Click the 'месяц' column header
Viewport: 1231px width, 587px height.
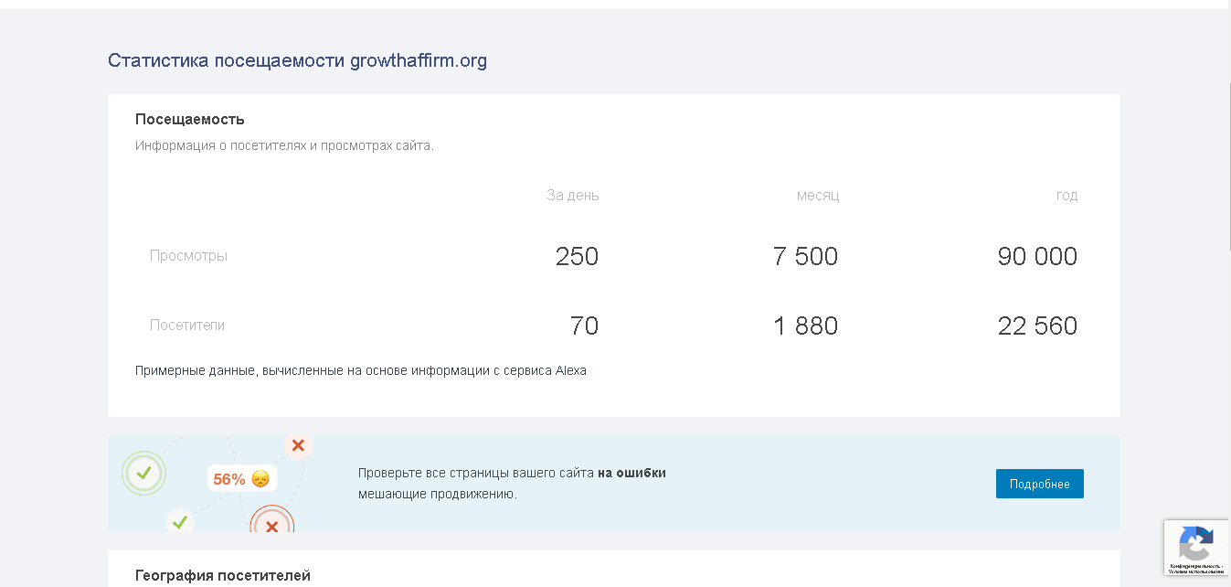point(818,196)
